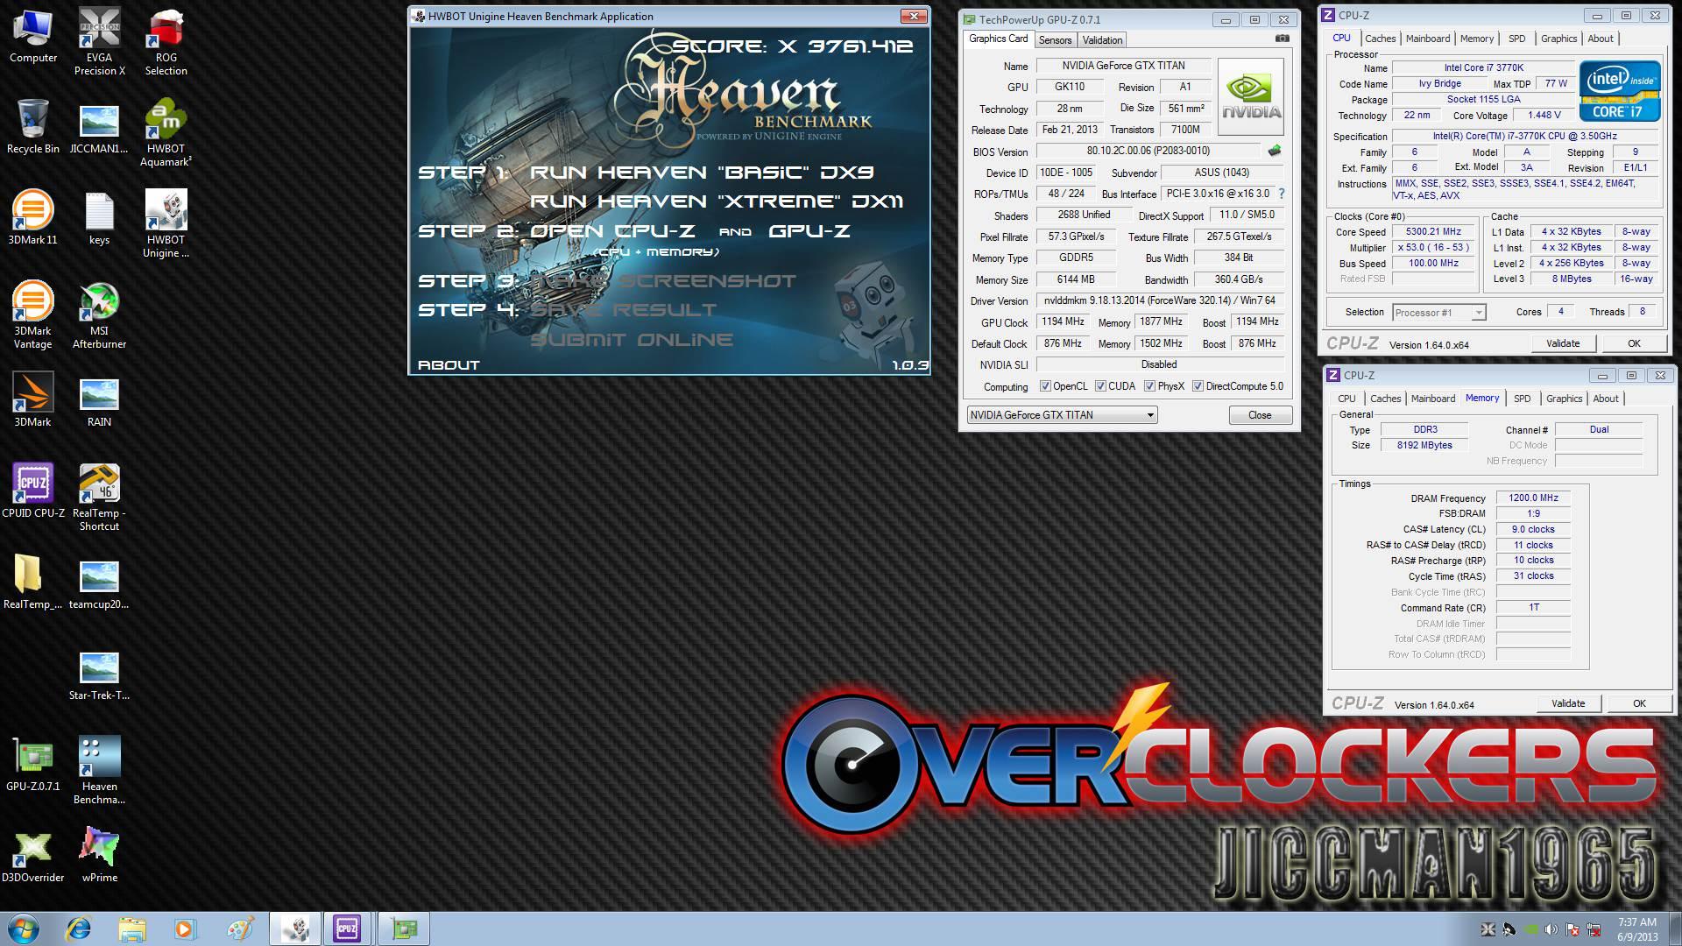Click GPU-Z screenshot camera icon

(x=1282, y=39)
